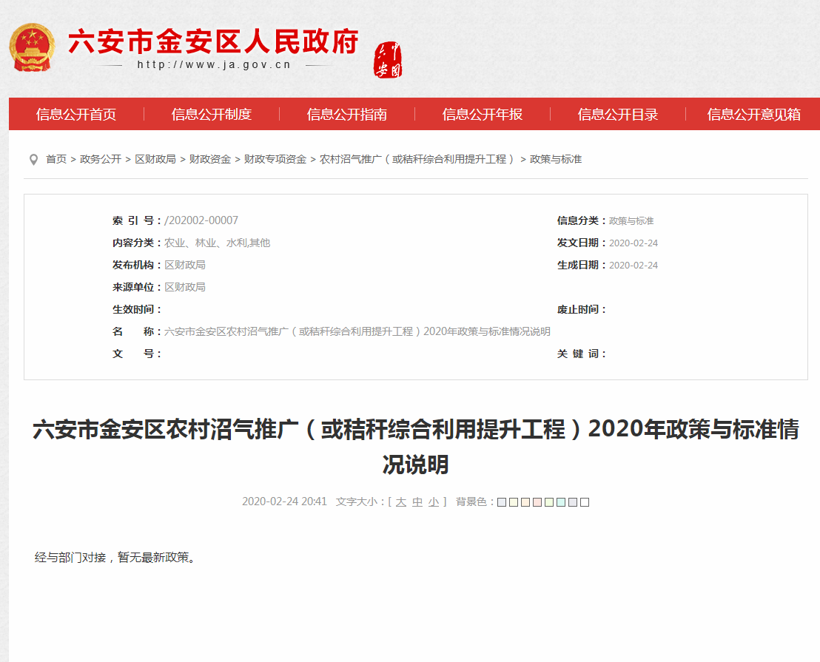Viewport: 820px width, 662px height.
Task: Set font size to small (小)
Action: 434,502
